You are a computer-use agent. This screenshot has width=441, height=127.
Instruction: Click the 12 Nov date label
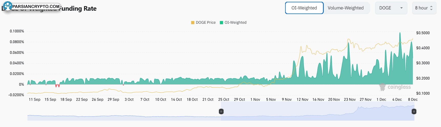tap(303, 99)
